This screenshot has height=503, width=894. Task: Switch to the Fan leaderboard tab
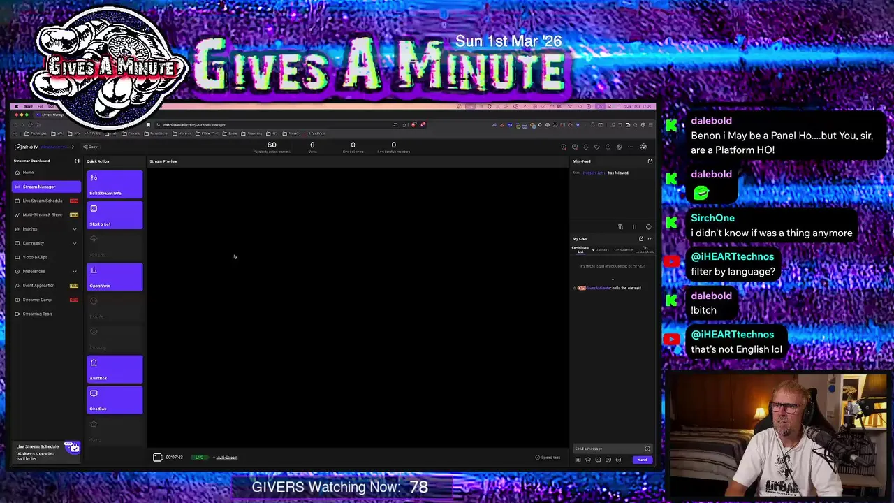pyautogui.click(x=645, y=249)
